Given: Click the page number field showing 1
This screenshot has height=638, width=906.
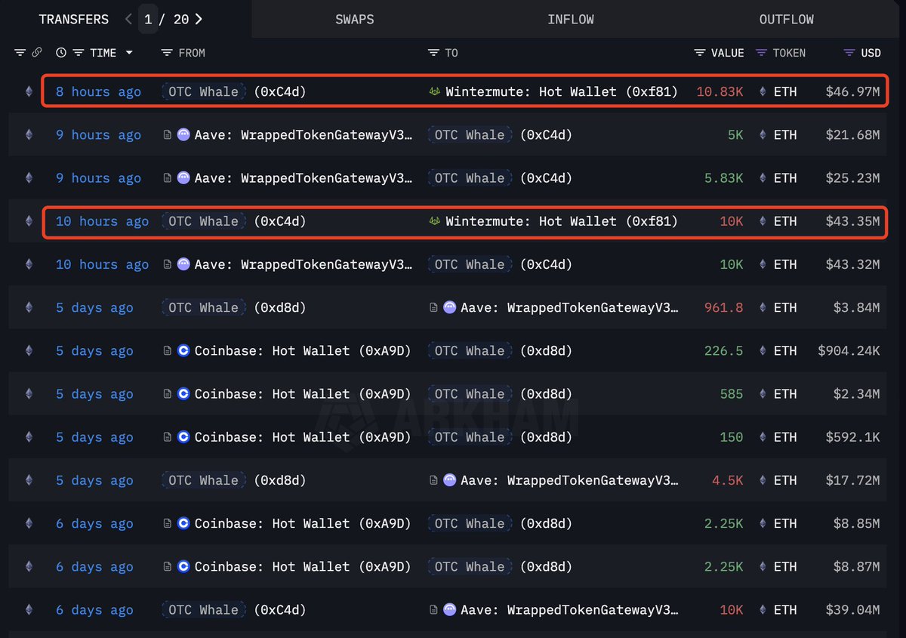Looking at the screenshot, I should point(149,20).
